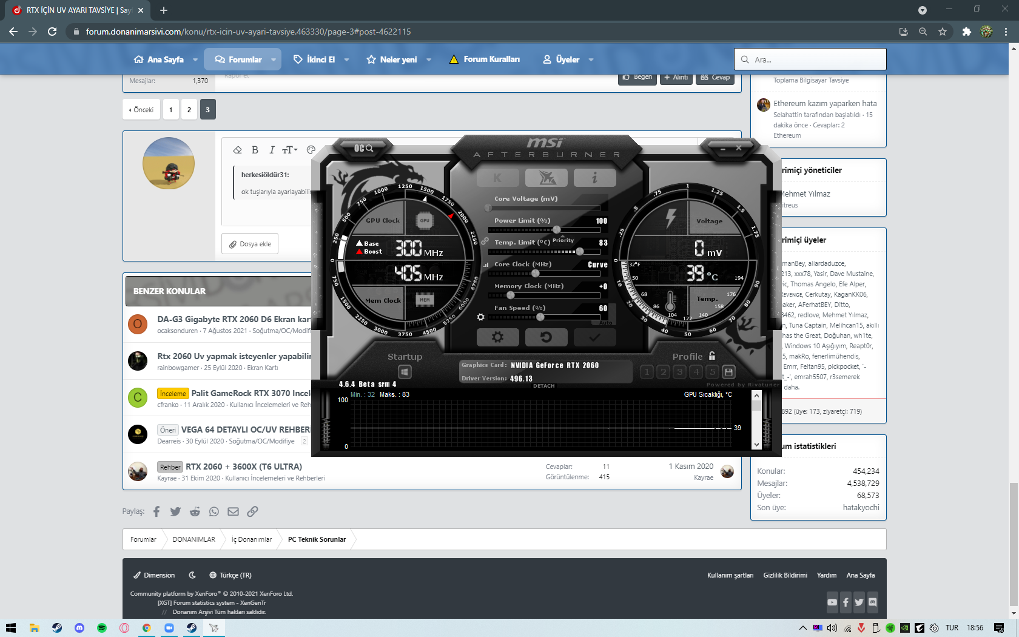Open the text size dropdown in editor
Image resolution: width=1019 pixels, height=637 pixels.
(x=289, y=150)
